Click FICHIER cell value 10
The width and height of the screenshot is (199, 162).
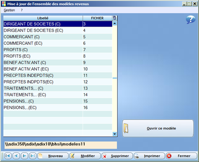tap(98, 69)
